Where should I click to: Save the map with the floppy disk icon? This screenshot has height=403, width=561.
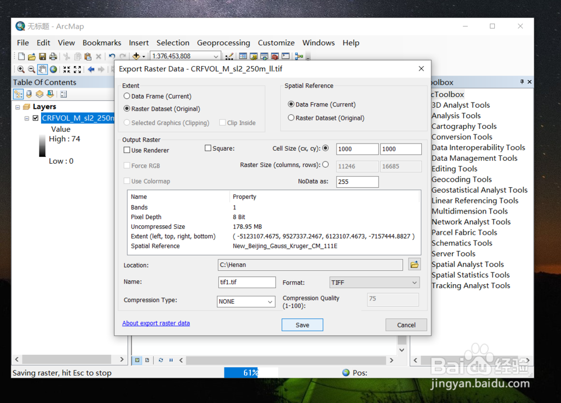42,56
